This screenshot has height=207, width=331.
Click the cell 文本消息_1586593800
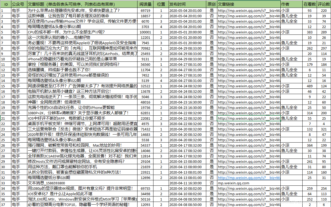coord(47,183)
